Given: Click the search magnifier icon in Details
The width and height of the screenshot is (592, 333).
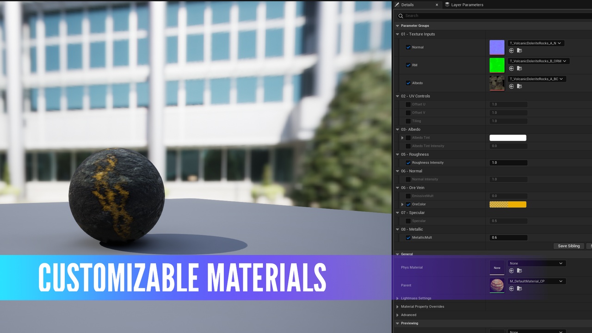Looking at the screenshot, I should (x=401, y=16).
